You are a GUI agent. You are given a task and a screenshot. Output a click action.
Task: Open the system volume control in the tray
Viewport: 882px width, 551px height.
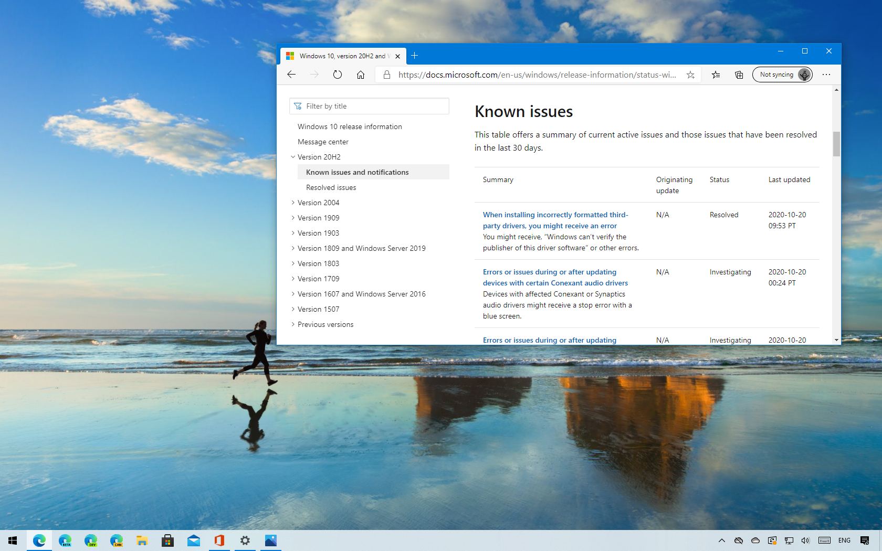click(x=805, y=541)
